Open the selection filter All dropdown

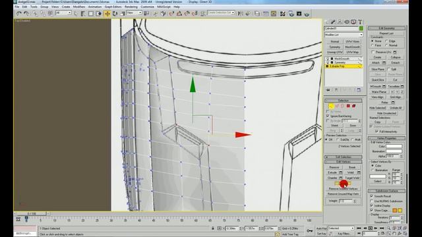click(x=63, y=13)
